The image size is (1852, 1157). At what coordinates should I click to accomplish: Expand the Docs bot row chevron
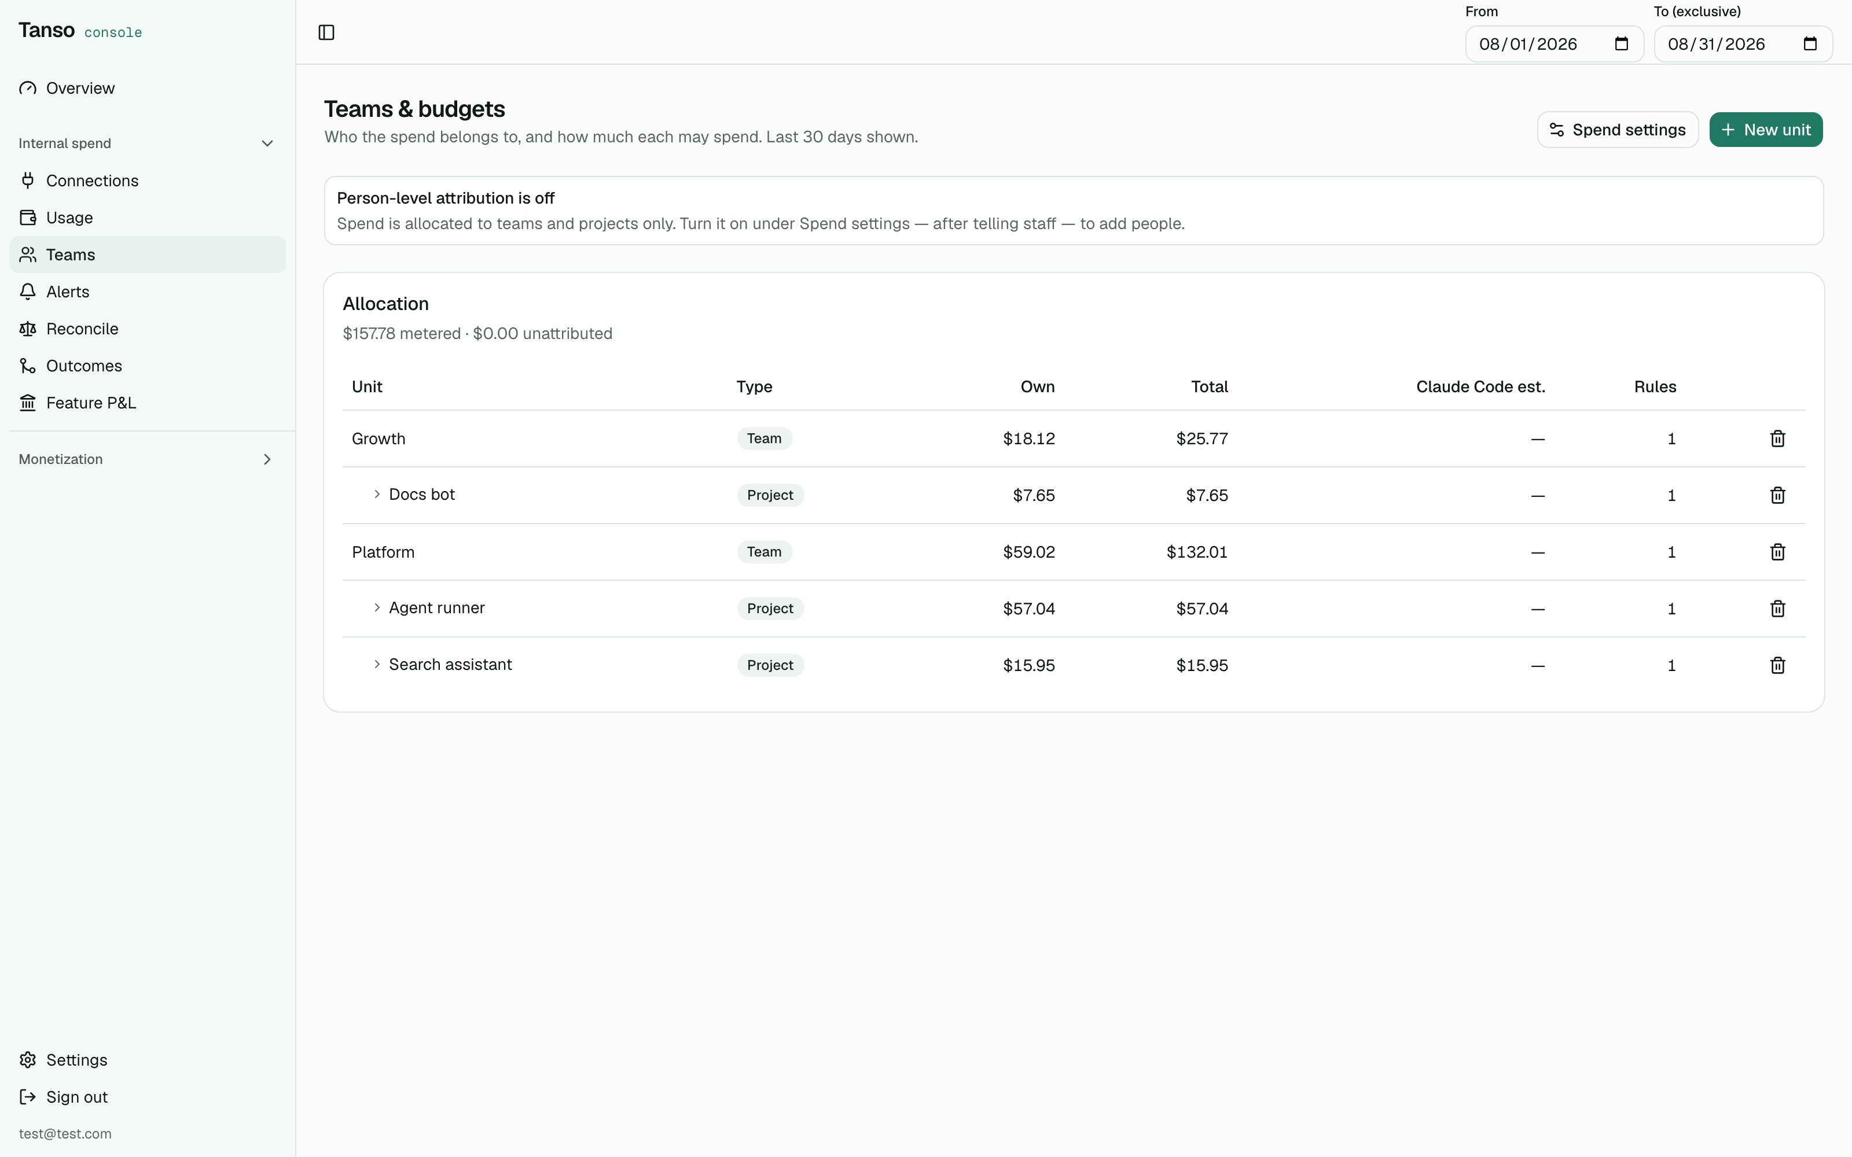(x=377, y=494)
